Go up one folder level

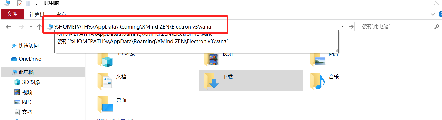[39, 27]
